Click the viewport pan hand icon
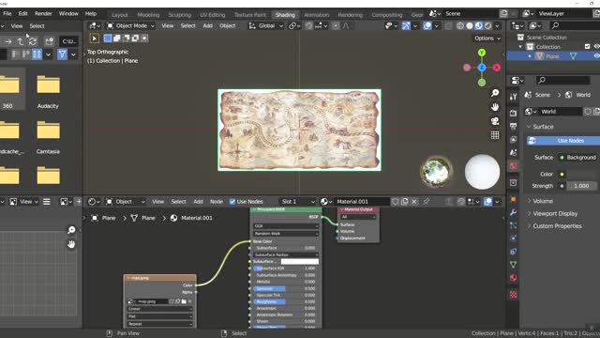This screenshot has height=338, width=600. pyautogui.click(x=495, y=107)
